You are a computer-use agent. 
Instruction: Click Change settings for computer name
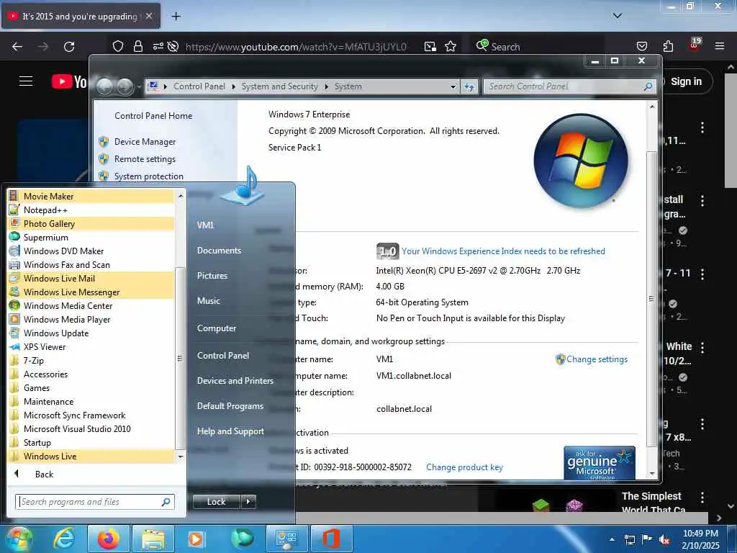(597, 359)
